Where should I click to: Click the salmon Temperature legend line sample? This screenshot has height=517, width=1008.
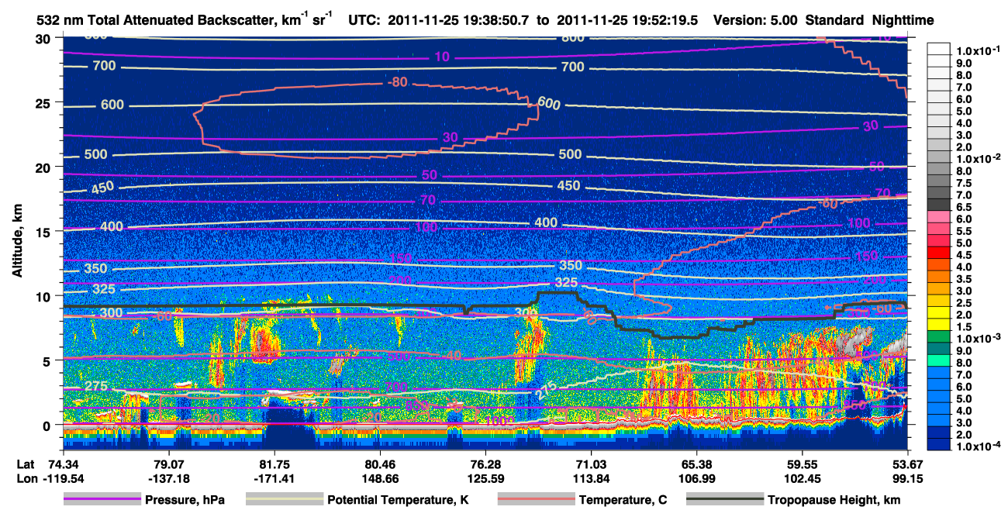(x=535, y=500)
